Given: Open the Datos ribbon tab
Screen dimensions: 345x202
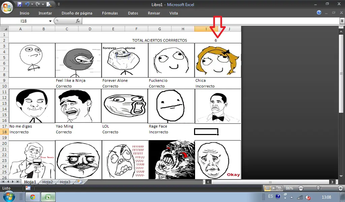Looking at the screenshot, I should point(133,13).
